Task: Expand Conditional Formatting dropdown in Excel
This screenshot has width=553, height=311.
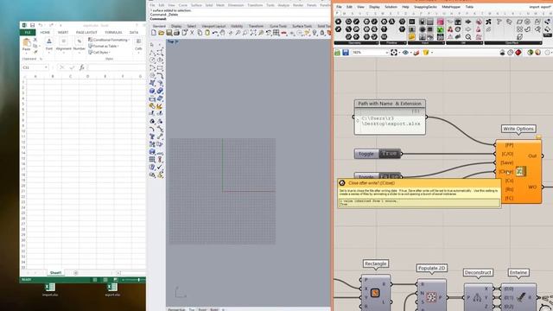Action: (x=109, y=40)
